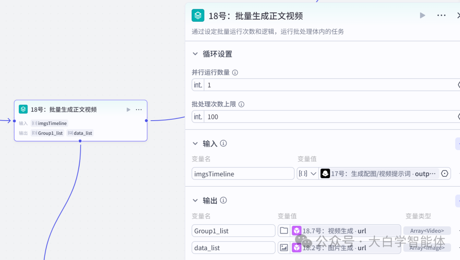Edit the 并行运行数量 value field
460x260 pixels.
pyautogui.click(x=332, y=85)
